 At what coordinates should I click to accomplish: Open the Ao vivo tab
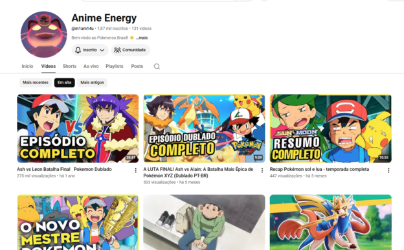(x=91, y=66)
